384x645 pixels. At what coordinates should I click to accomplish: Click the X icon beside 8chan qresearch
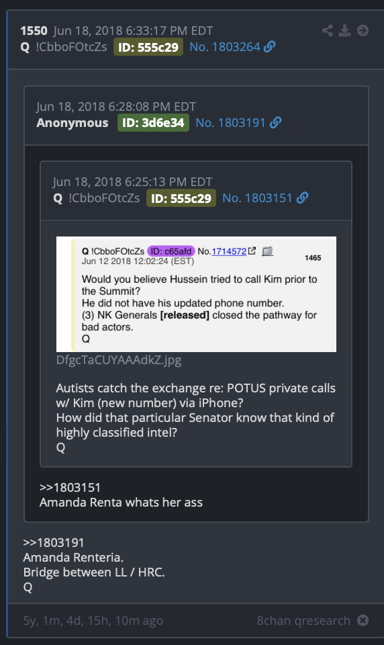coord(363,620)
